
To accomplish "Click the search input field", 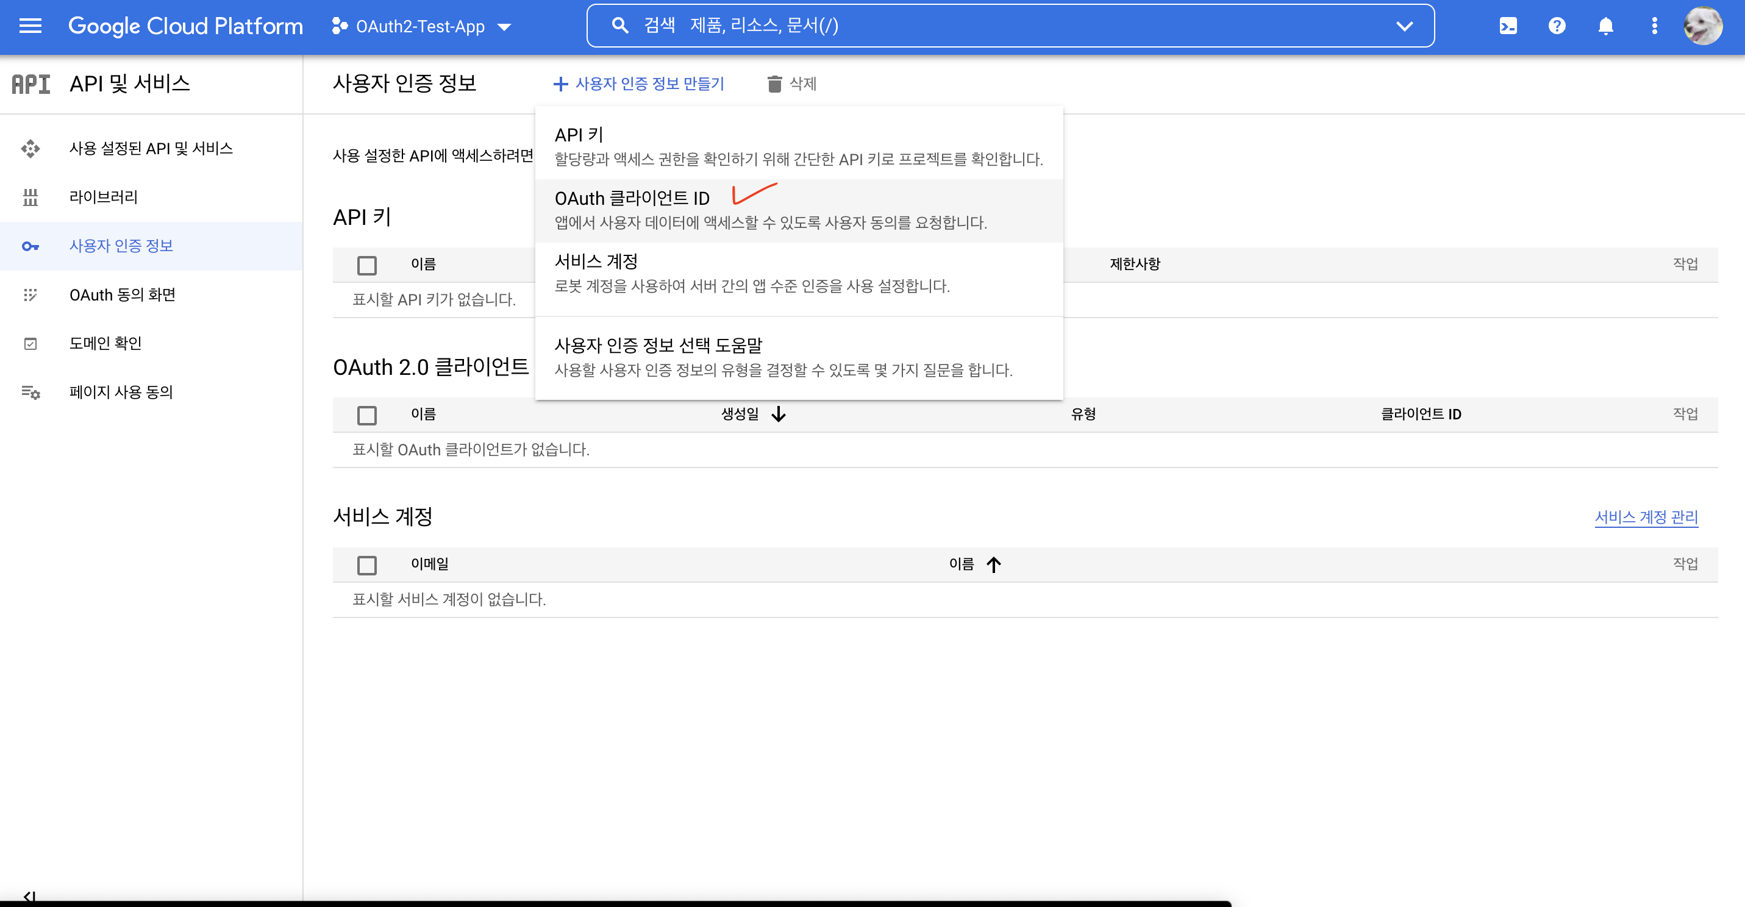I will pyautogui.click(x=1002, y=26).
